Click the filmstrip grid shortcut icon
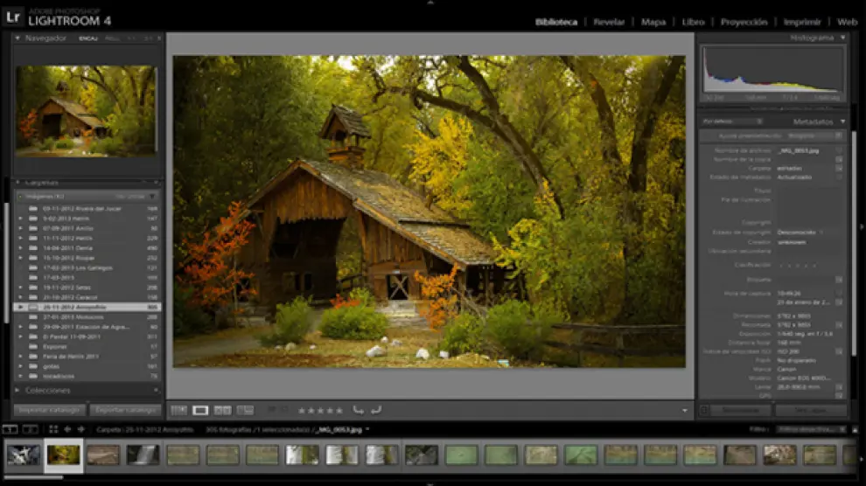The height and width of the screenshot is (486, 866). tap(53, 429)
